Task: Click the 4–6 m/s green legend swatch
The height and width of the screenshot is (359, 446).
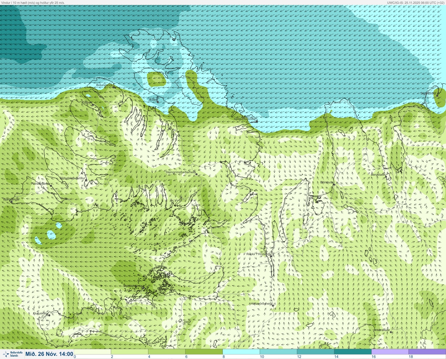Action: 167,352
